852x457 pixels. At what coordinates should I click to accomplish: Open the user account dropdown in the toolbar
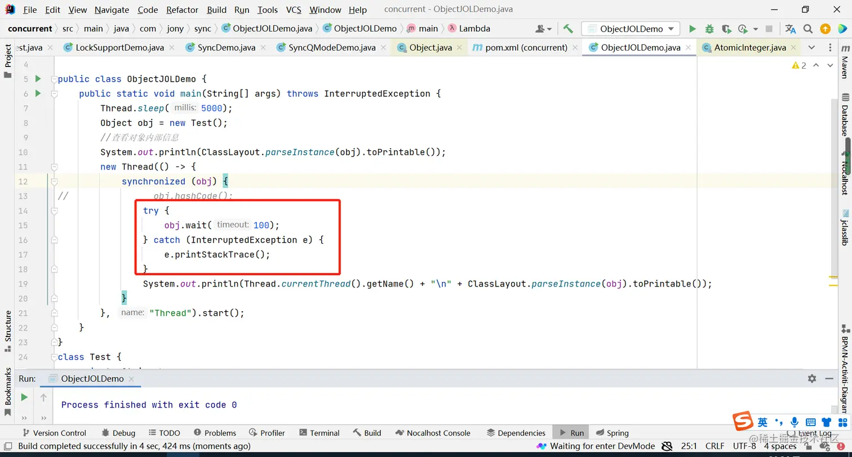543,29
